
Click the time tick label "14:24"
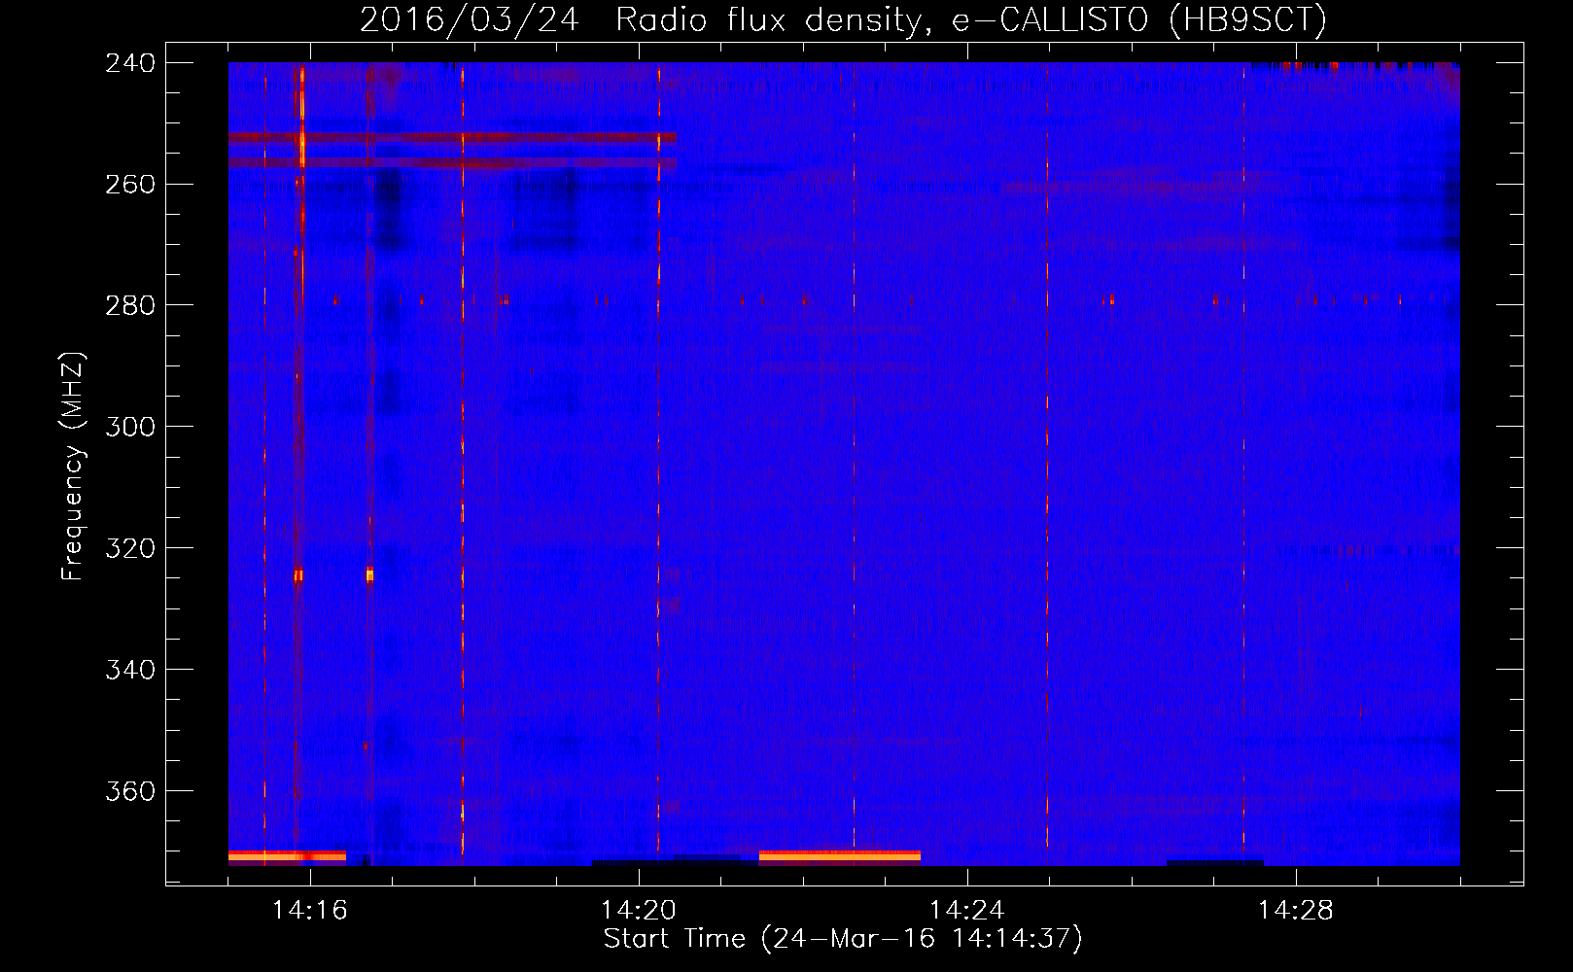(967, 911)
